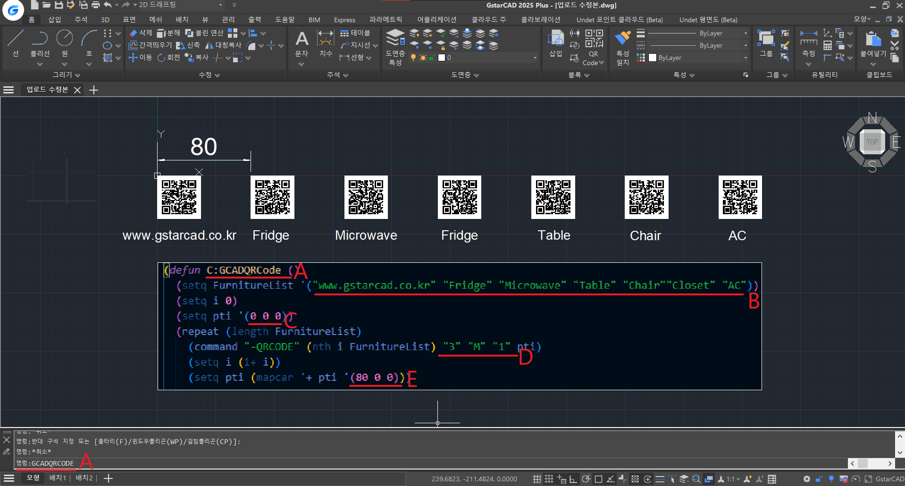Click the Explode (분해) tool

(x=168, y=33)
